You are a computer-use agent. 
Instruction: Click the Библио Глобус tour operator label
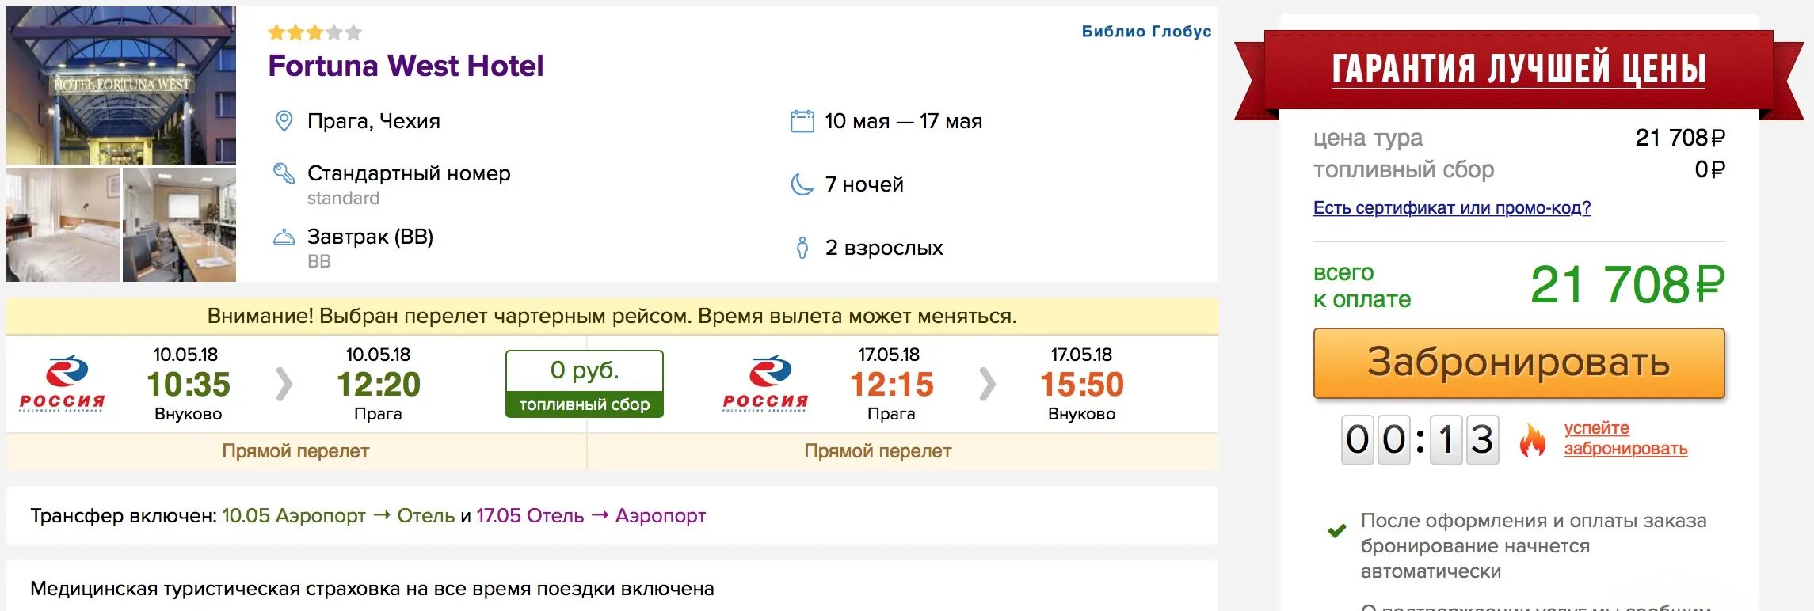(1145, 32)
